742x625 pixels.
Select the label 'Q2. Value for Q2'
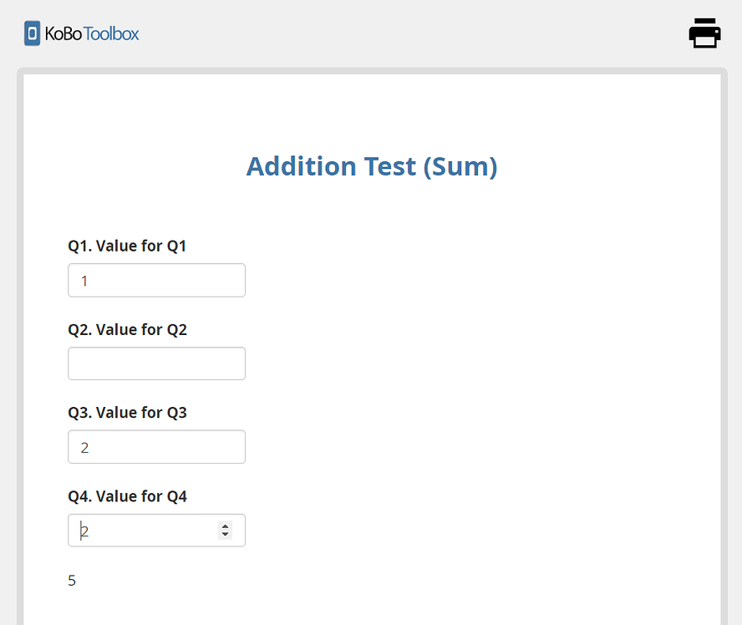coord(127,329)
